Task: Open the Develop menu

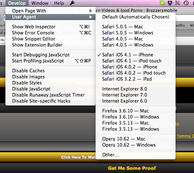Action: click(x=17, y=3)
